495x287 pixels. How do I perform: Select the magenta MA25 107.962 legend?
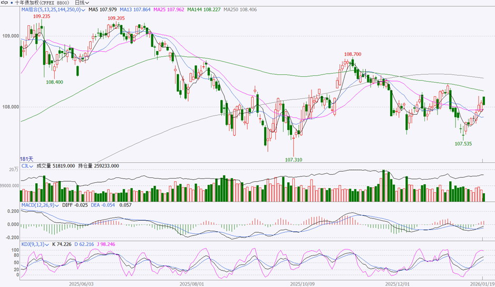click(x=169, y=10)
